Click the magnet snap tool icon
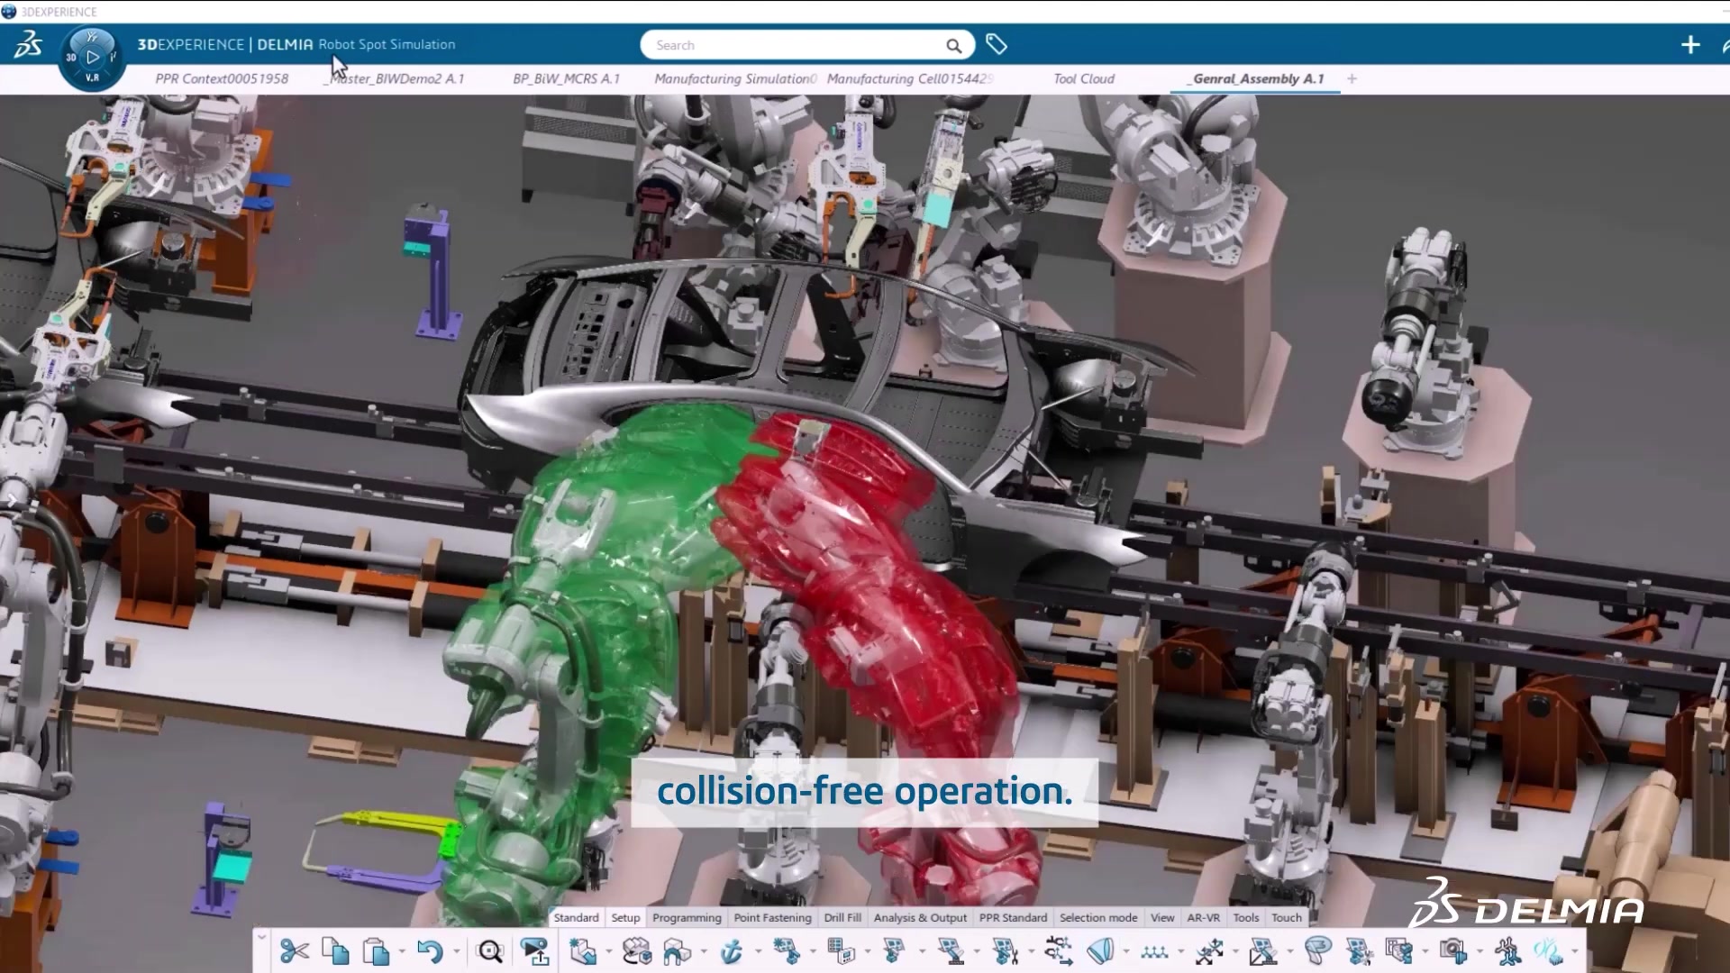This screenshot has width=1730, height=973. (677, 951)
